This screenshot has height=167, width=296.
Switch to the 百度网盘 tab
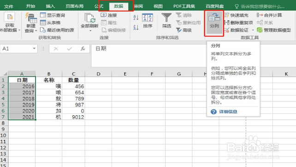(215, 6)
